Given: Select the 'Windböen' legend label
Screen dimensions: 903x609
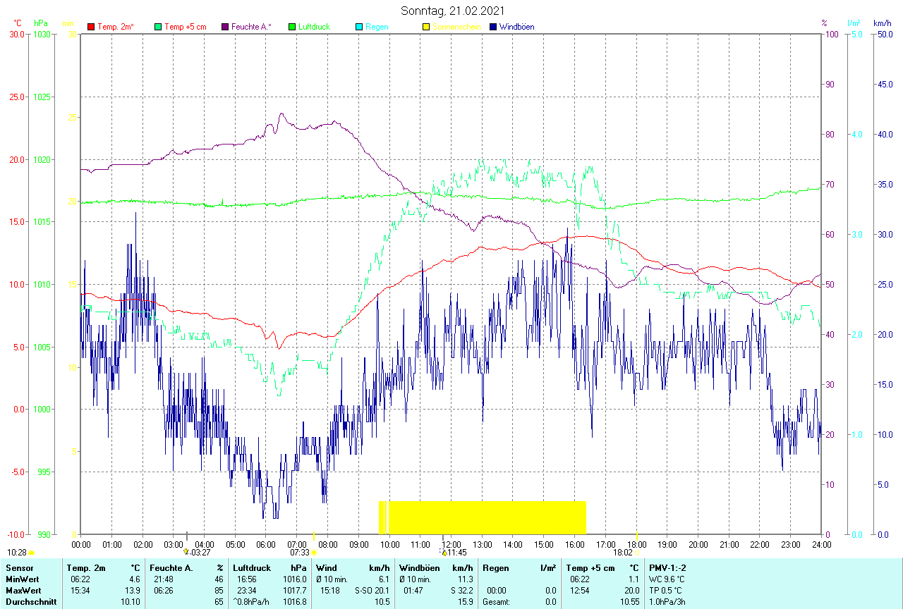Looking at the screenshot, I should coord(516,27).
